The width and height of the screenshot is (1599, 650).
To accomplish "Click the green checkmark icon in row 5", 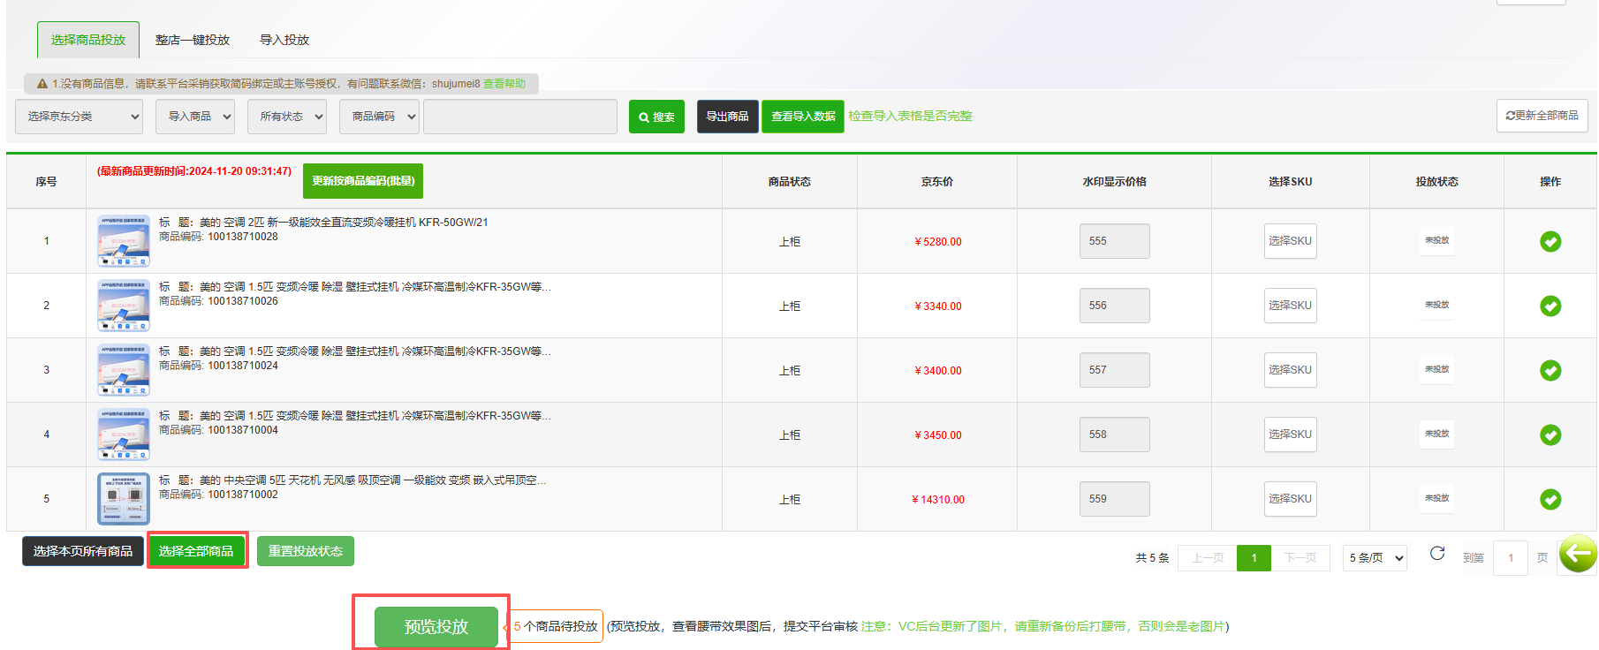I will point(1550,499).
